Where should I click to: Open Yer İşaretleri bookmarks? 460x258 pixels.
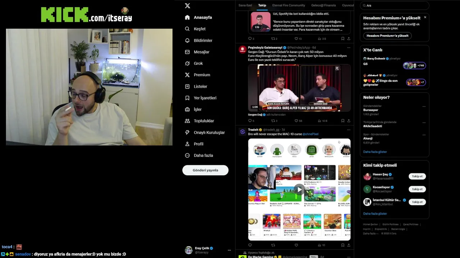click(x=201, y=98)
